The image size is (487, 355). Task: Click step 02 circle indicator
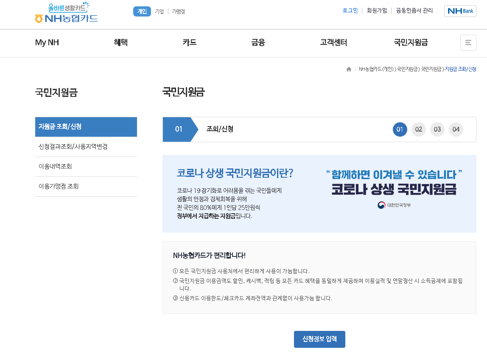pyautogui.click(x=419, y=129)
